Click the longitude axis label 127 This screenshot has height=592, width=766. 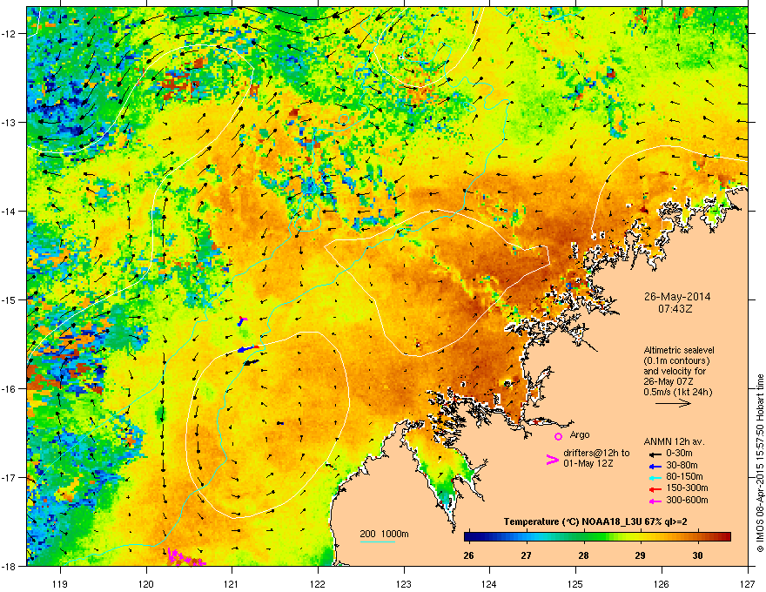(x=748, y=583)
